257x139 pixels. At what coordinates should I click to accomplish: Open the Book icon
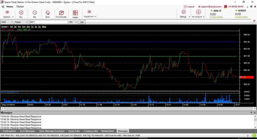(48, 12)
